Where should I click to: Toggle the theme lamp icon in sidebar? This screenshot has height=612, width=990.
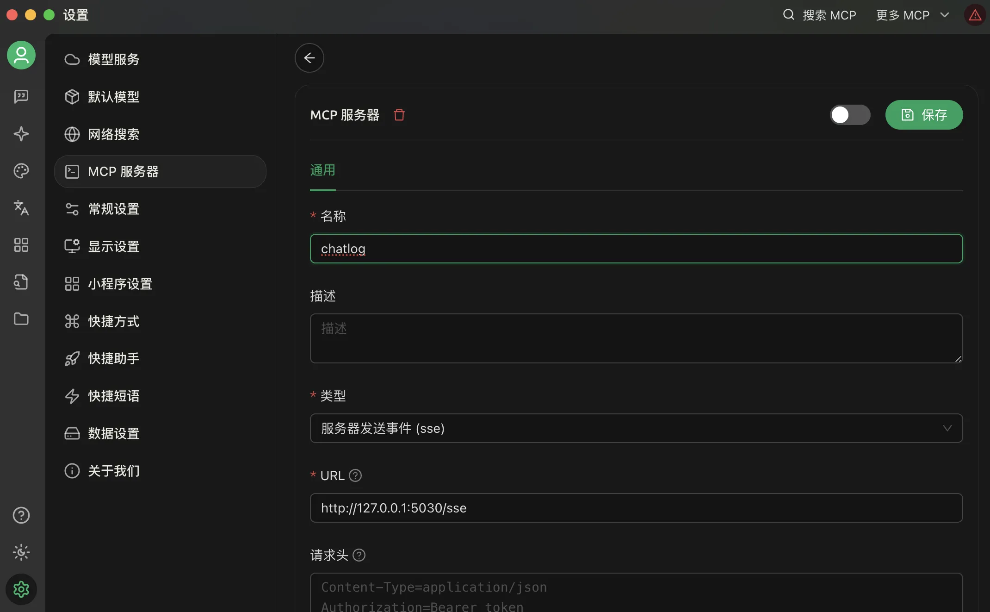20,552
